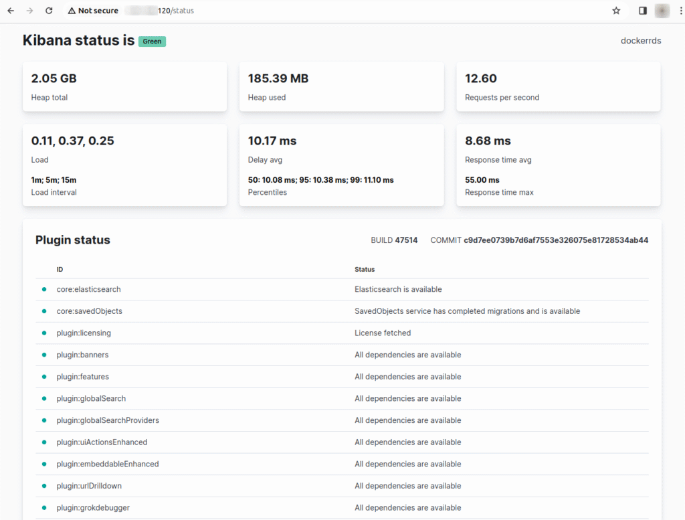
Task: Reload the Kibana status page
Action: click(49, 11)
